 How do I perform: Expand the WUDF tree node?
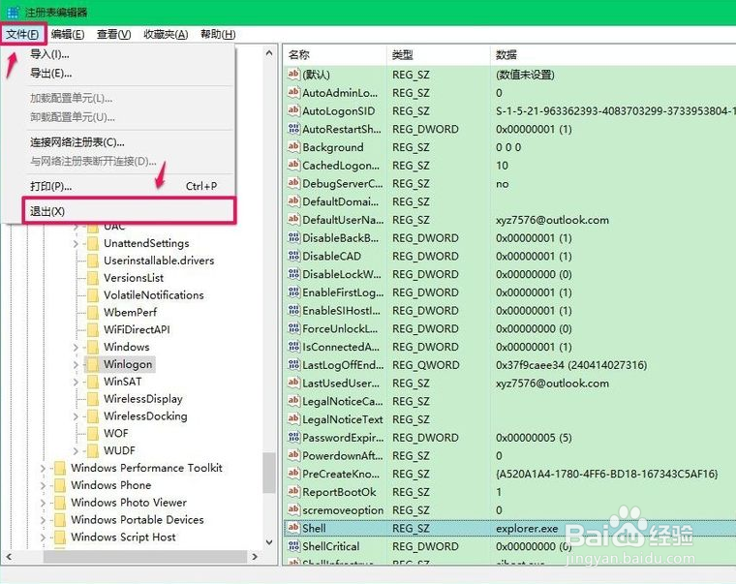pyautogui.click(x=76, y=450)
